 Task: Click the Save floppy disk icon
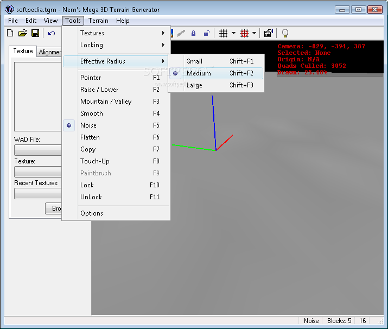click(35, 33)
